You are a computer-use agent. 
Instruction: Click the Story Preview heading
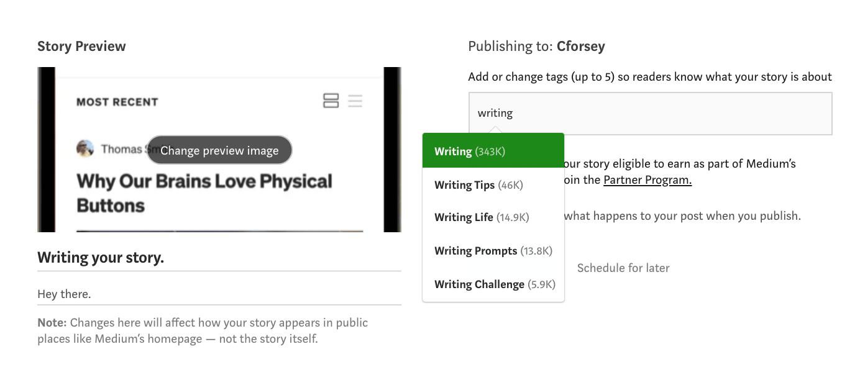click(81, 47)
